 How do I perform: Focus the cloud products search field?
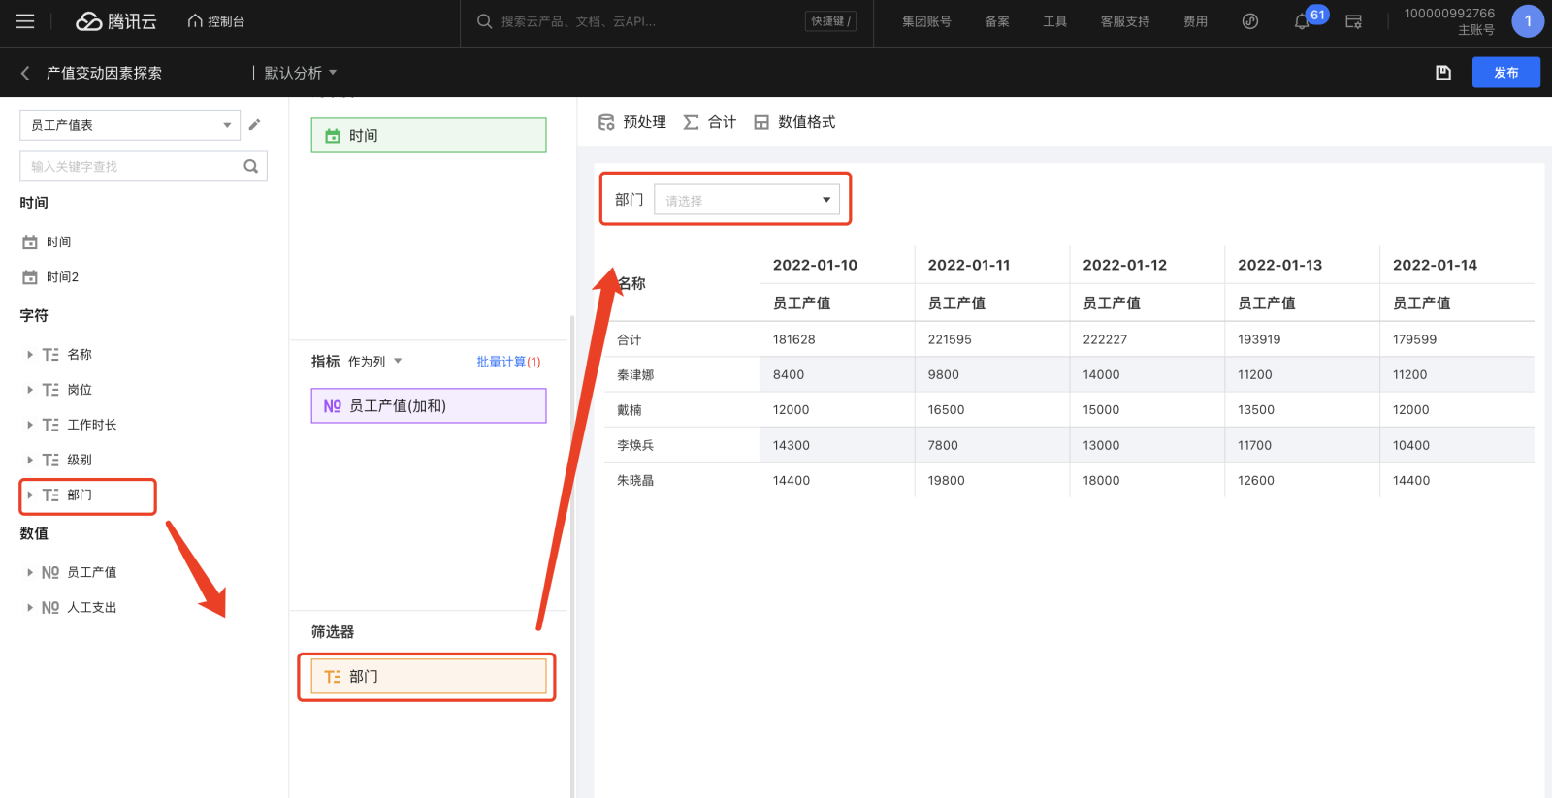tap(640, 21)
